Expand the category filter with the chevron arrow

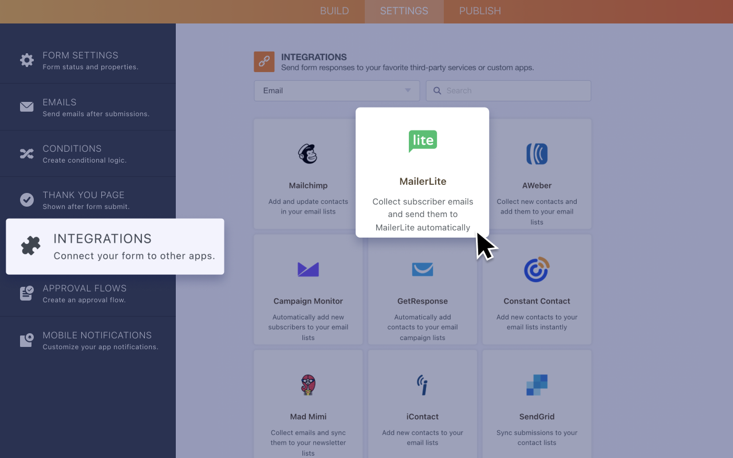[x=407, y=90]
